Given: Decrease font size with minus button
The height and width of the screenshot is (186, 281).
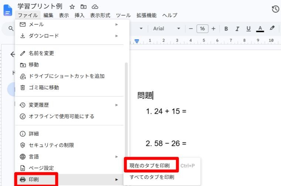Looking at the screenshot, I should tap(191, 29).
